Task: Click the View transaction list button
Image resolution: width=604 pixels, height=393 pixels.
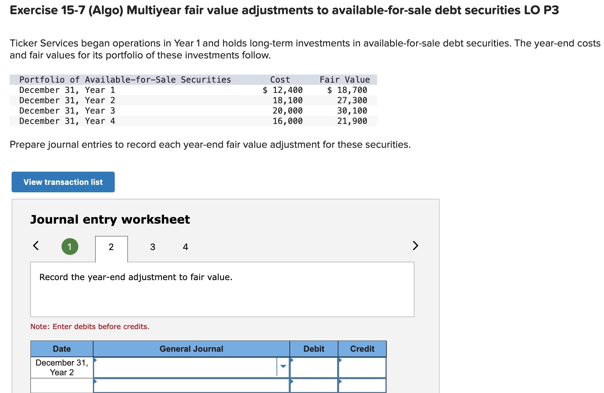Action: 63,182
